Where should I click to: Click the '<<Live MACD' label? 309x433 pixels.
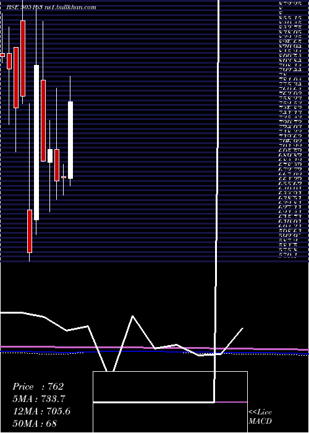pyautogui.click(x=260, y=417)
